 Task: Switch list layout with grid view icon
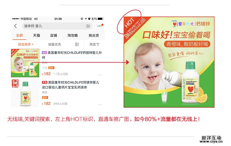tap(77, 44)
